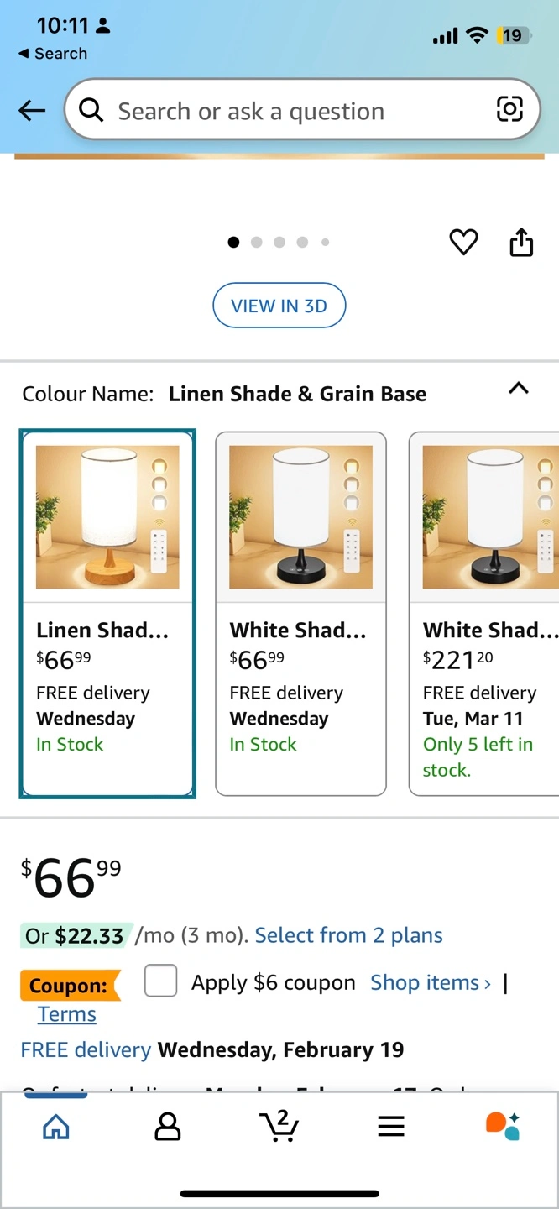Tap the back arrow icon

click(x=32, y=110)
